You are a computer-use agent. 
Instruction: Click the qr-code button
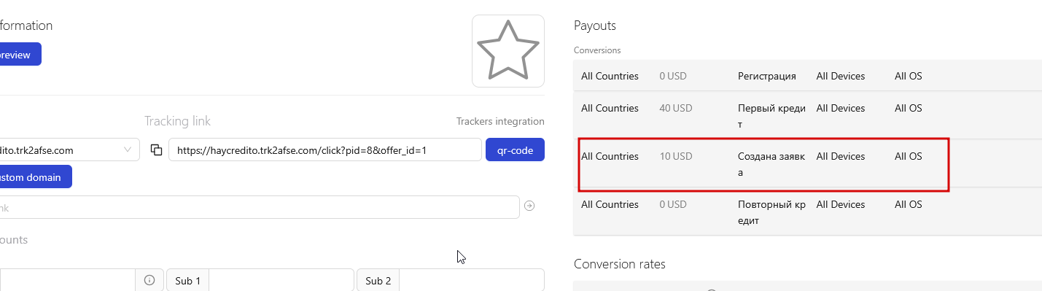tap(515, 150)
